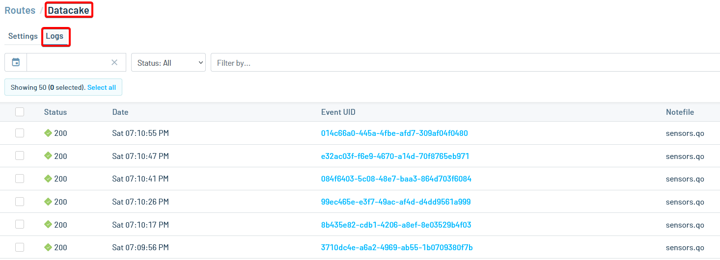Open the Logs tab
This screenshot has height=260, width=720.
pyautogui.click(x=55, y=36)
